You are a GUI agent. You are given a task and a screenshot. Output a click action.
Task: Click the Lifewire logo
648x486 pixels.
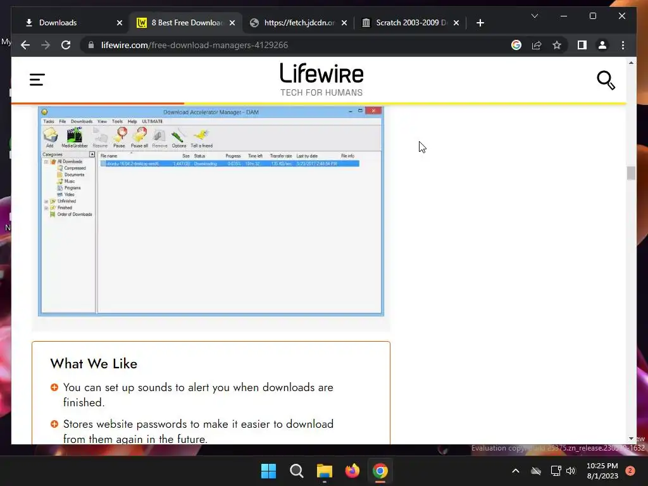(x=321, y=79)
